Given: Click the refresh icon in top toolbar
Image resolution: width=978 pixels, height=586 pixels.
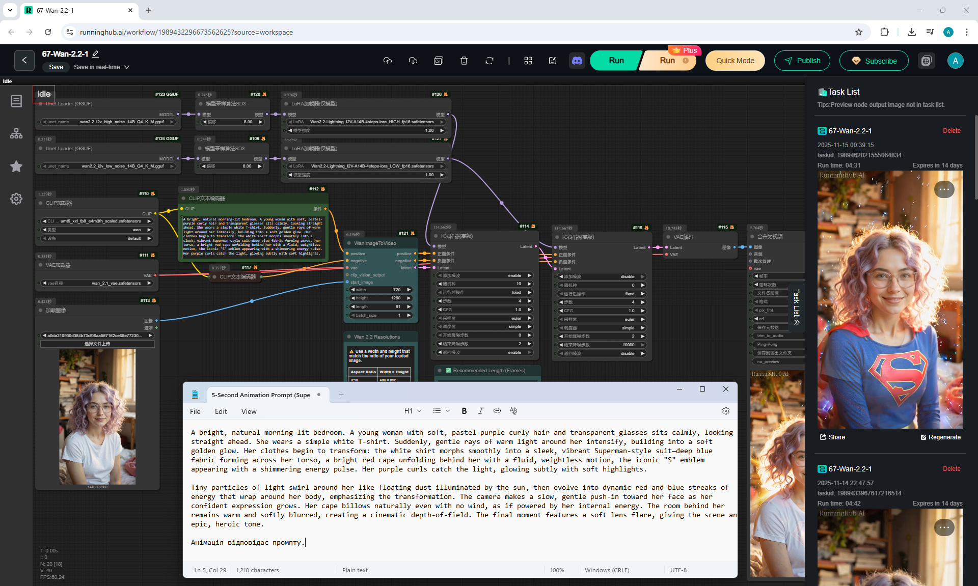Looking at the screenshot, I should [489, 61].
